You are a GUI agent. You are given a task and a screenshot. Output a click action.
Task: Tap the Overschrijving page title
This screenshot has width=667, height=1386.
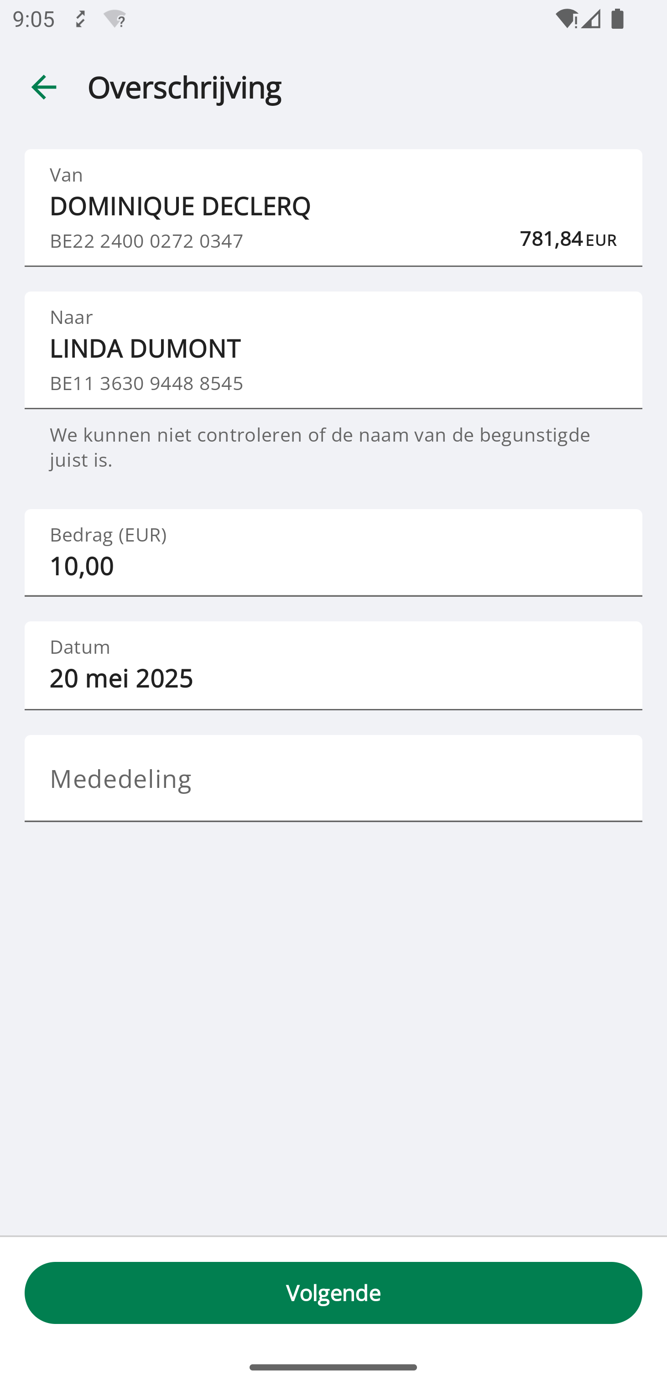pyautogui.click(x=184, y=87)
